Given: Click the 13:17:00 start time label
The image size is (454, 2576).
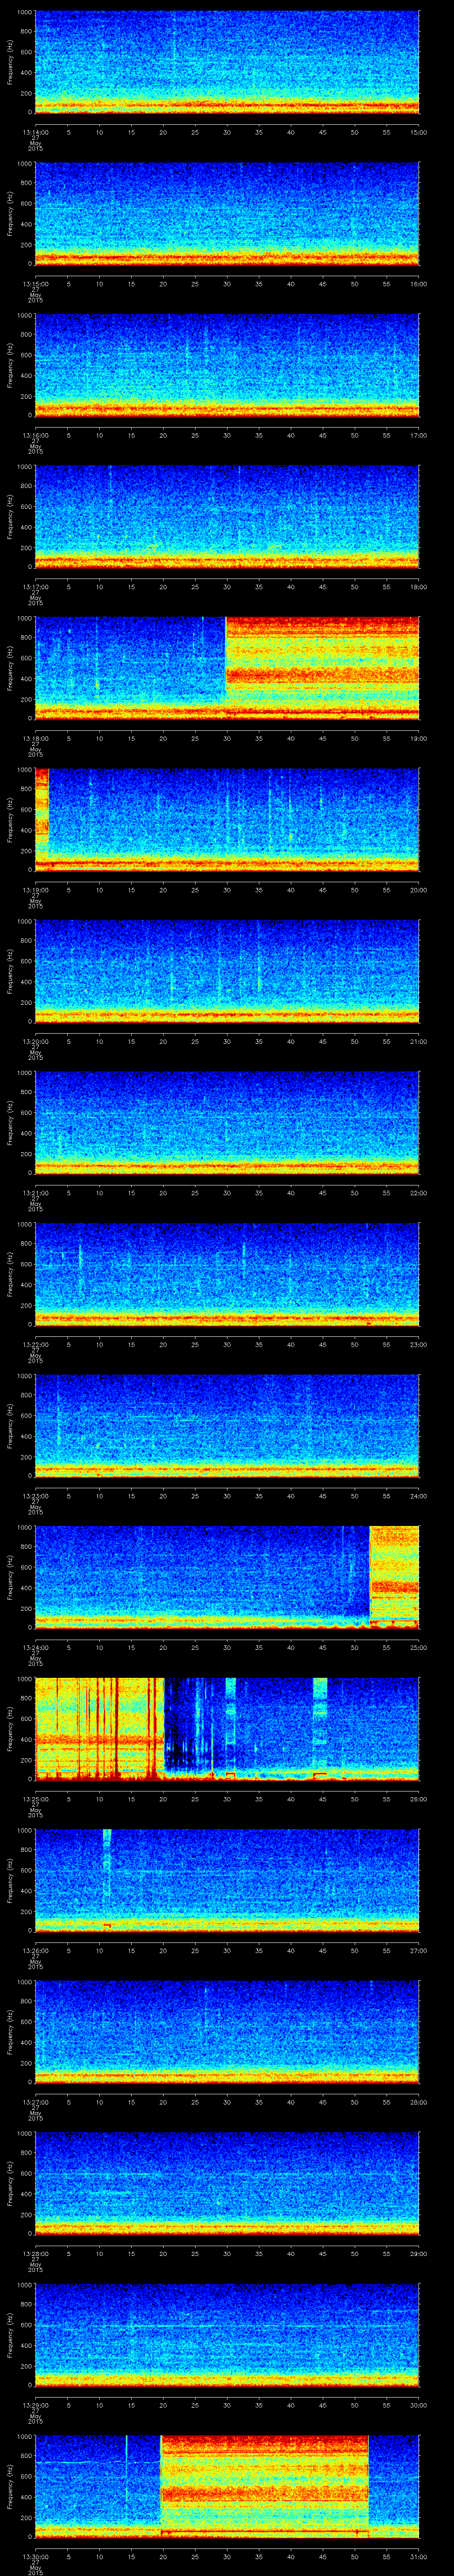Looking at the screenshot, I should 35,587.
